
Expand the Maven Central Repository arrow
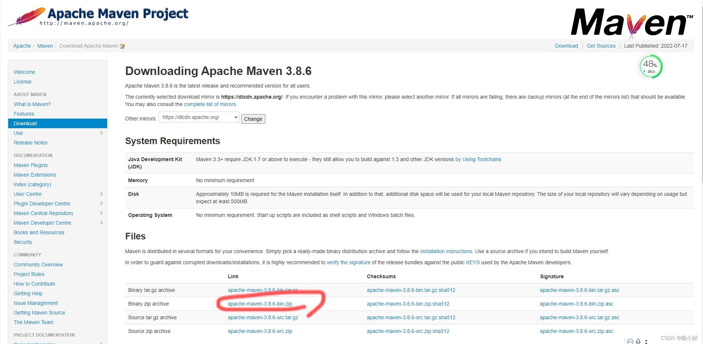(x=101, y=213)
